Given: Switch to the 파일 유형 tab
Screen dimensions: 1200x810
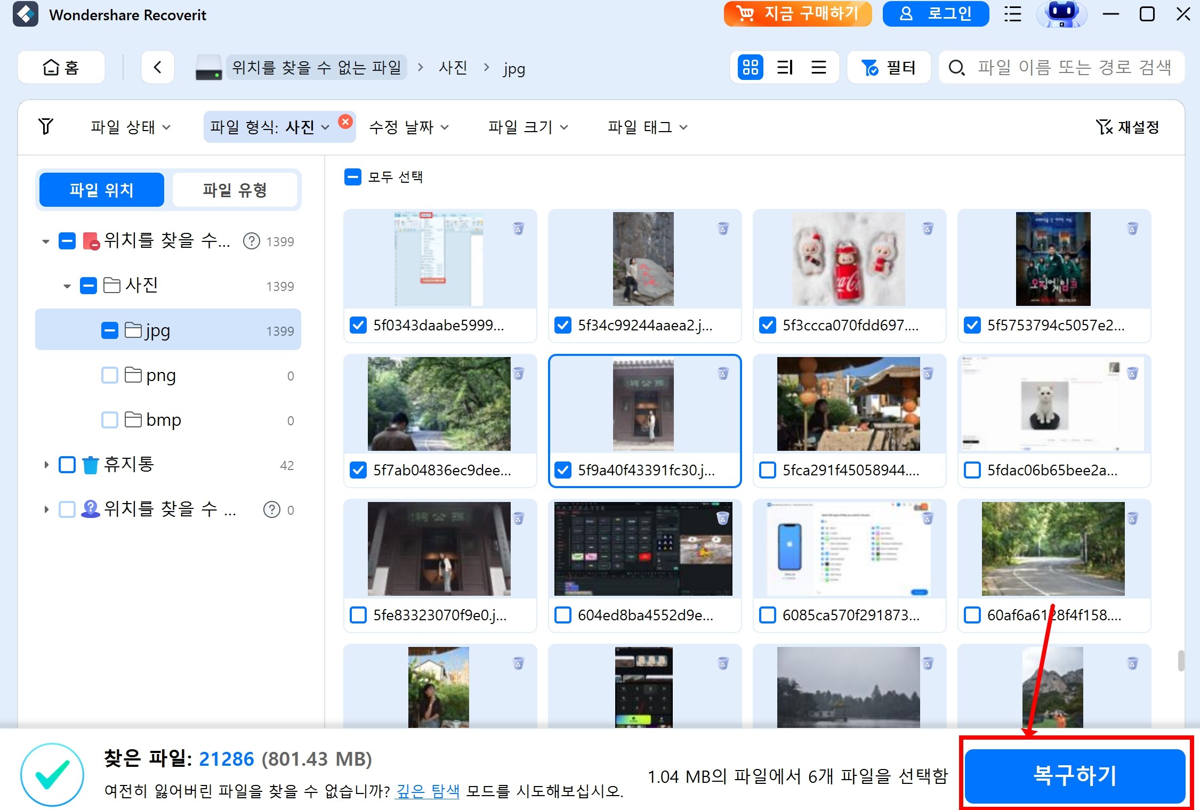Looking at the screenshot, I should coord(235,190).
